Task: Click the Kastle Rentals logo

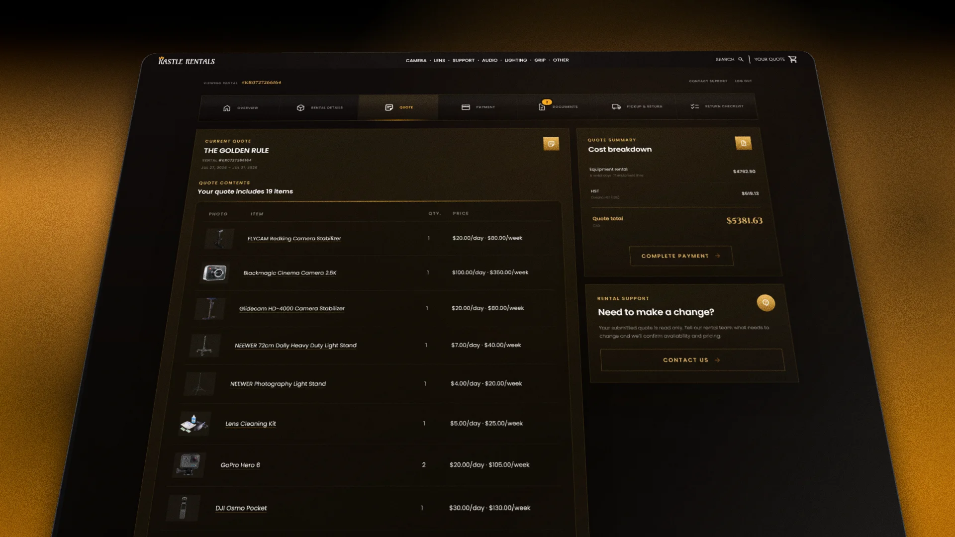Action: tap(187, 61)
